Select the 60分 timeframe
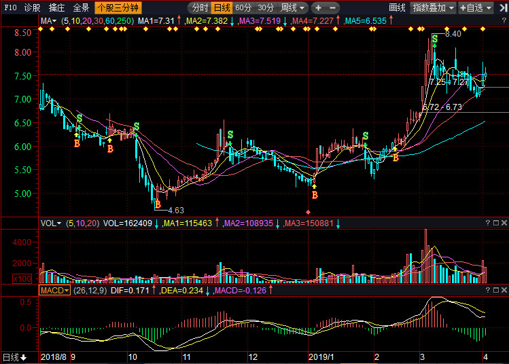The height and width of the screenshot is (364, 509). pyautogui.click(x=243, y=8)
